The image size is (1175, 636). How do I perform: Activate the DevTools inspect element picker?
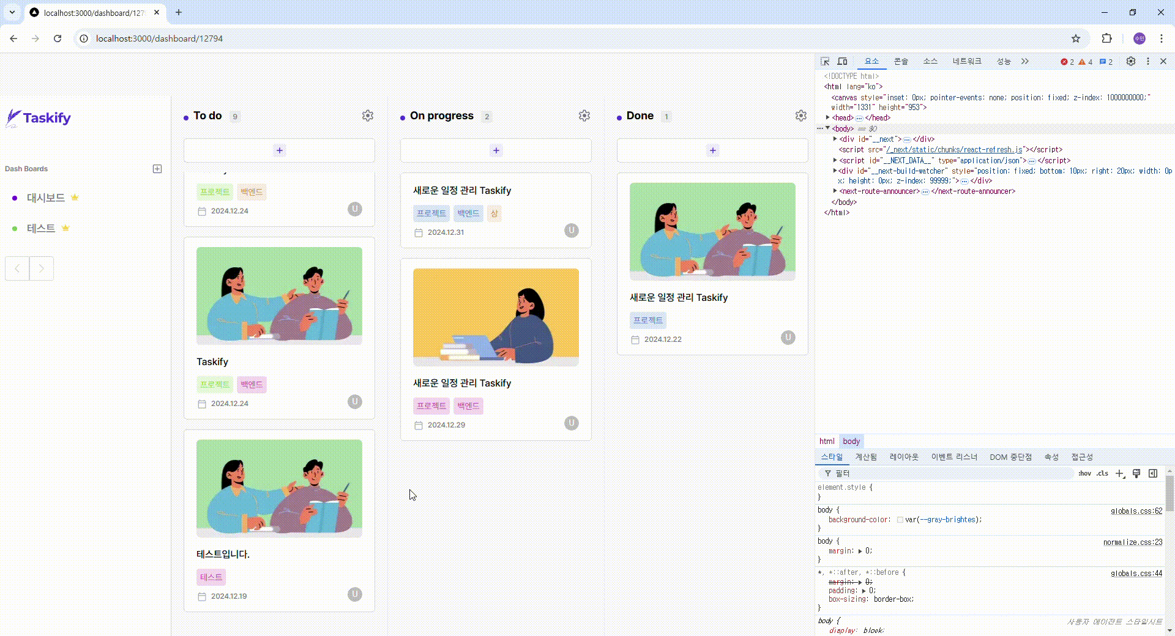(x=825, y=62)
